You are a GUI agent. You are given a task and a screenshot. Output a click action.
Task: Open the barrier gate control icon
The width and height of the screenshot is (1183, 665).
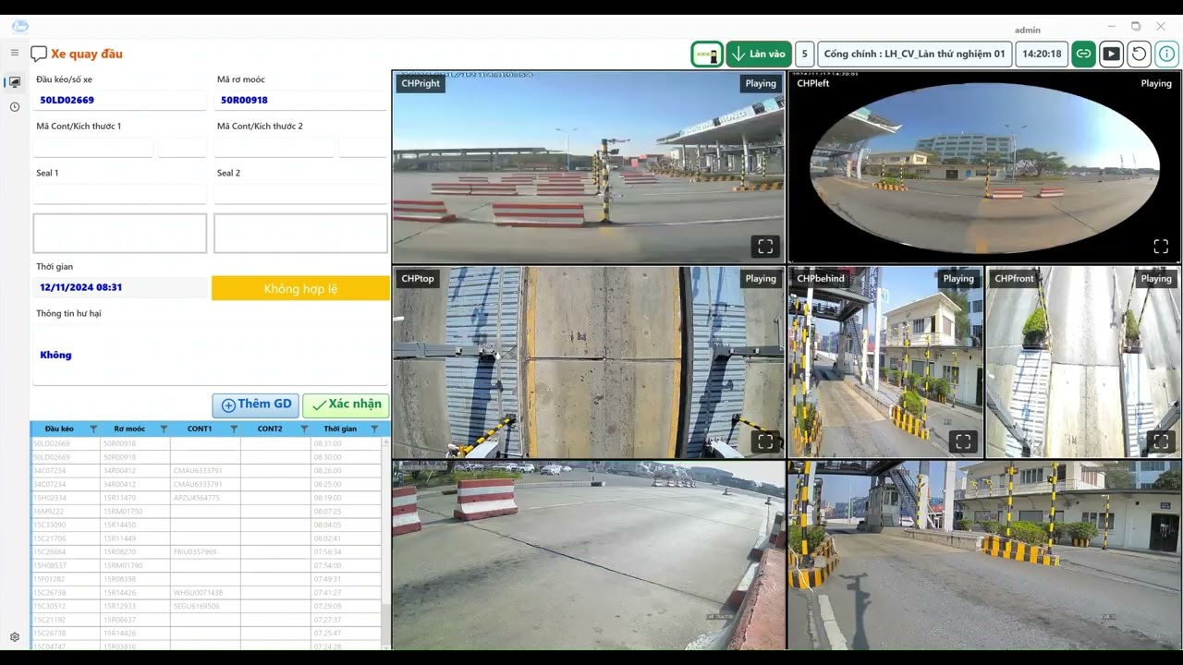[x=707, y=54]
